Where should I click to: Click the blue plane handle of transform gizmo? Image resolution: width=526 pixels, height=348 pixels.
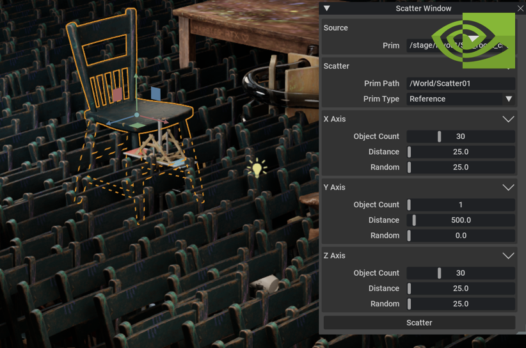tap(155, 93)
